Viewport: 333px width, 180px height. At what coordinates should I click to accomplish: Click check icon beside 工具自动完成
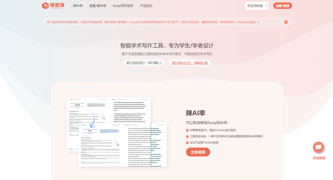click(187, 136)
